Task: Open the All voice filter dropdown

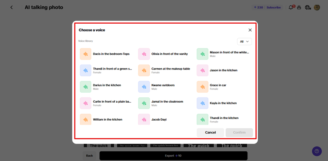Action: tap(244, 41)
